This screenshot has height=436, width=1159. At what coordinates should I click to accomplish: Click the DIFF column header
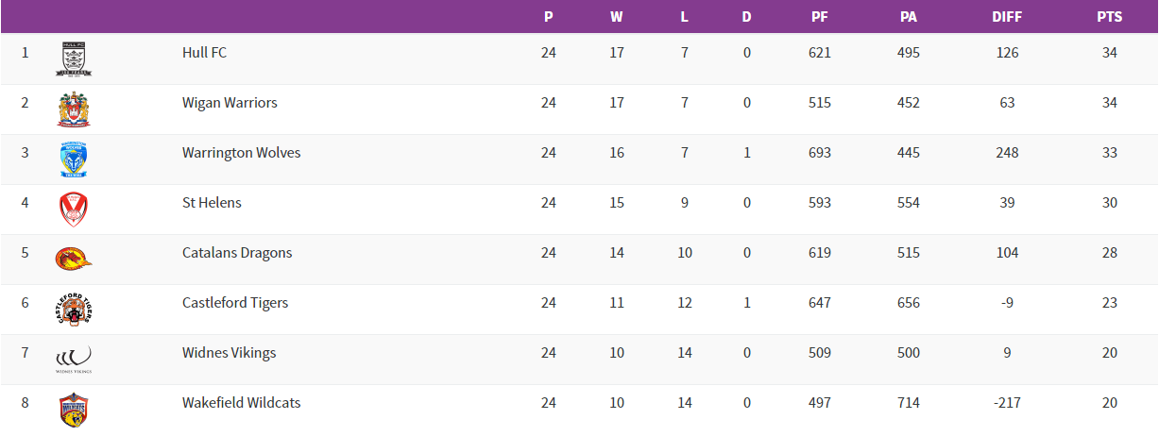click(1007, 17)
